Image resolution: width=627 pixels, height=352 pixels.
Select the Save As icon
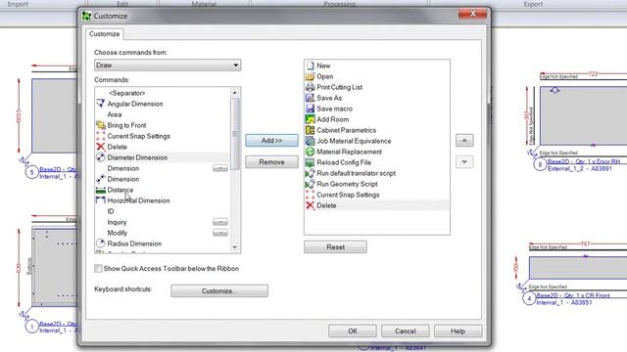click(x=310, y=98)
